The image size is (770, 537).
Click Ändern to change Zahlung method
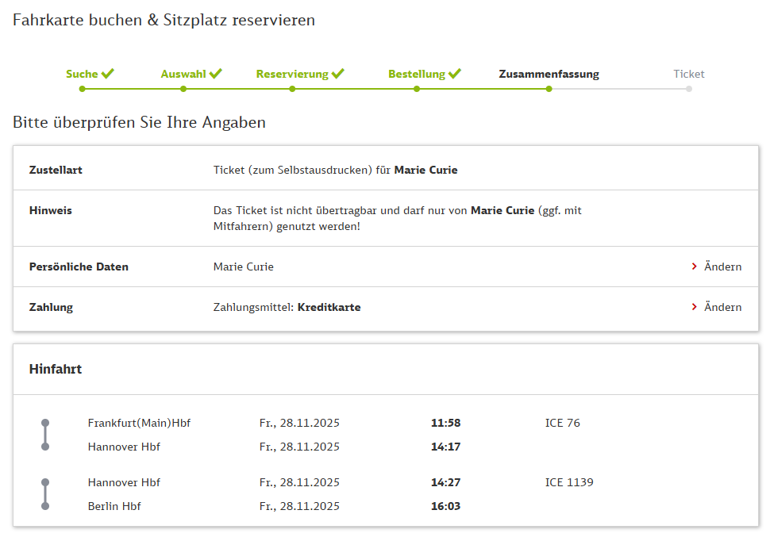click(x=722, y=307)
